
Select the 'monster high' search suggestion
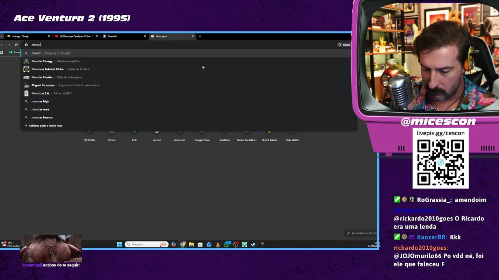pyautogui.click(x=189, y=101)
